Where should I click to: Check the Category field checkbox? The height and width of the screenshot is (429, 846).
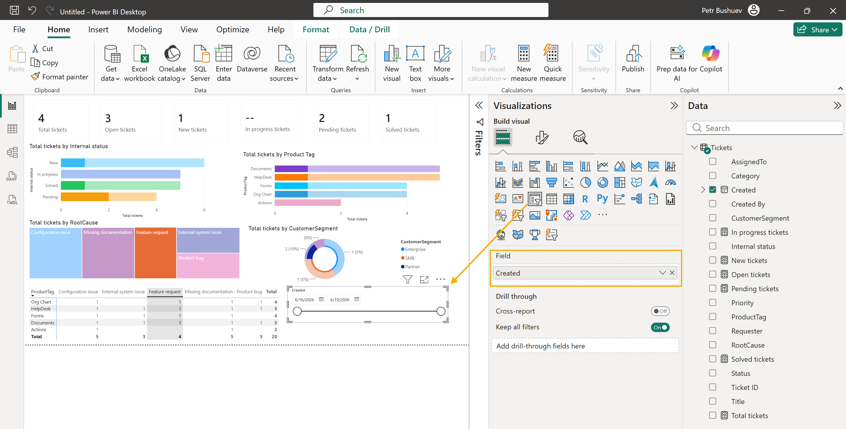[x=713, y=176]
